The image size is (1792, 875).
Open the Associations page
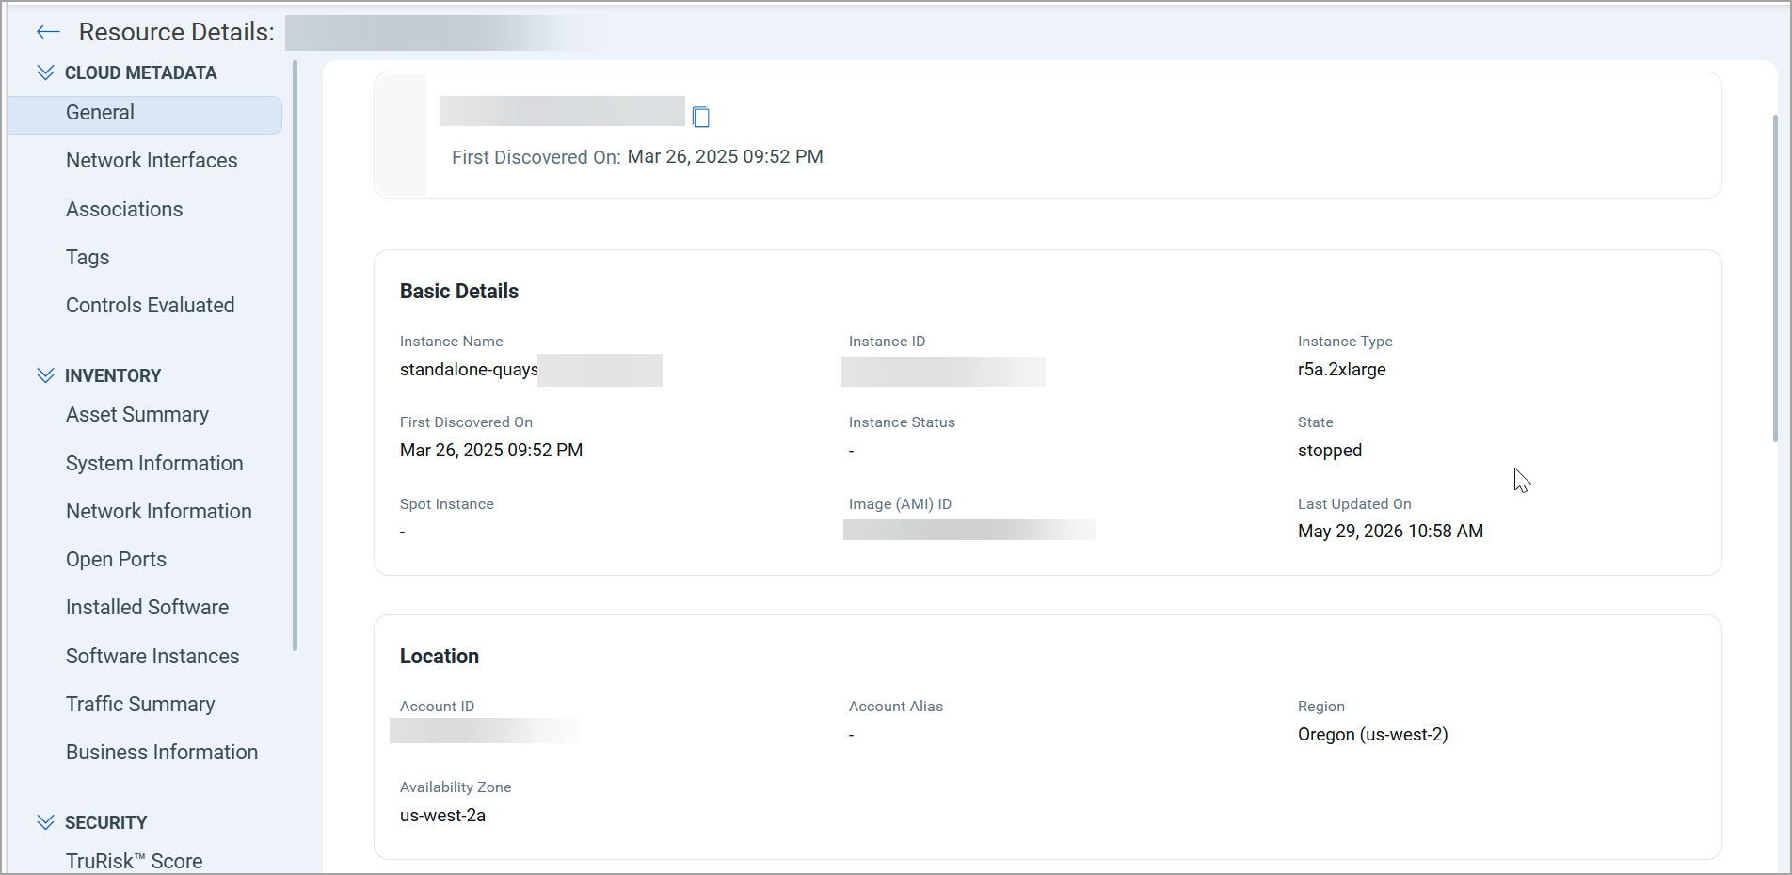[x=124, y=210]
